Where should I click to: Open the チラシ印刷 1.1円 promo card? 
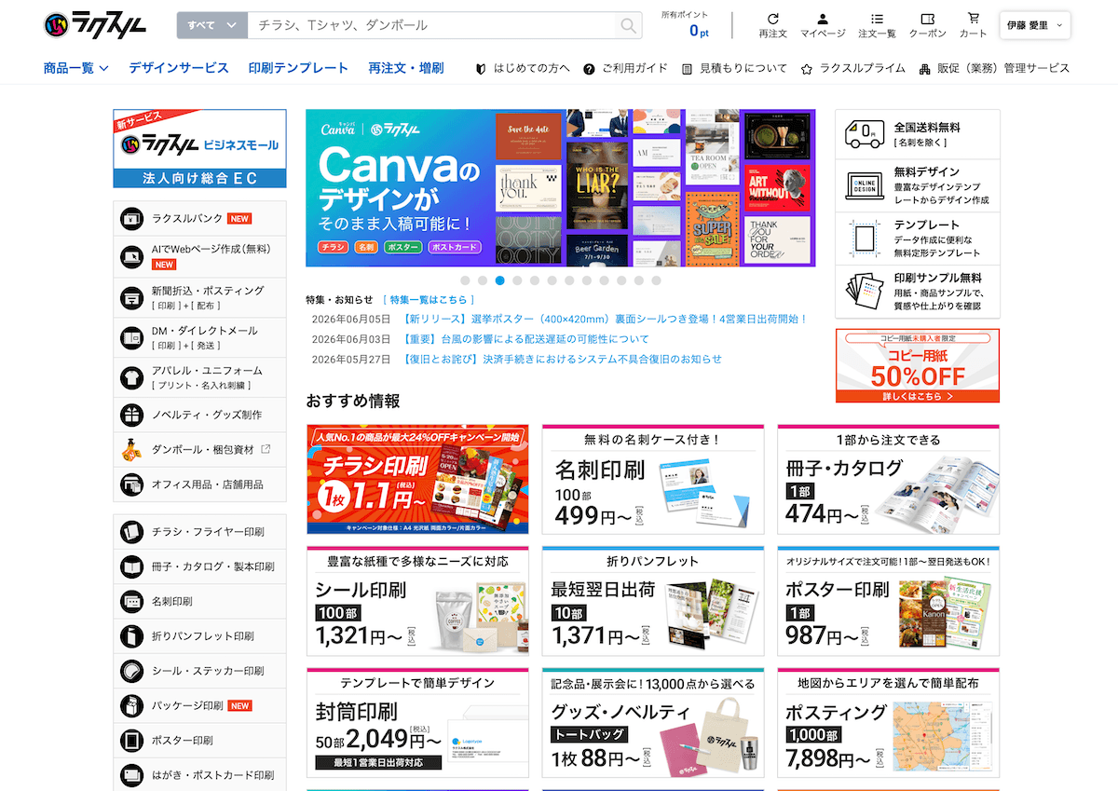[x=417, y=479]
